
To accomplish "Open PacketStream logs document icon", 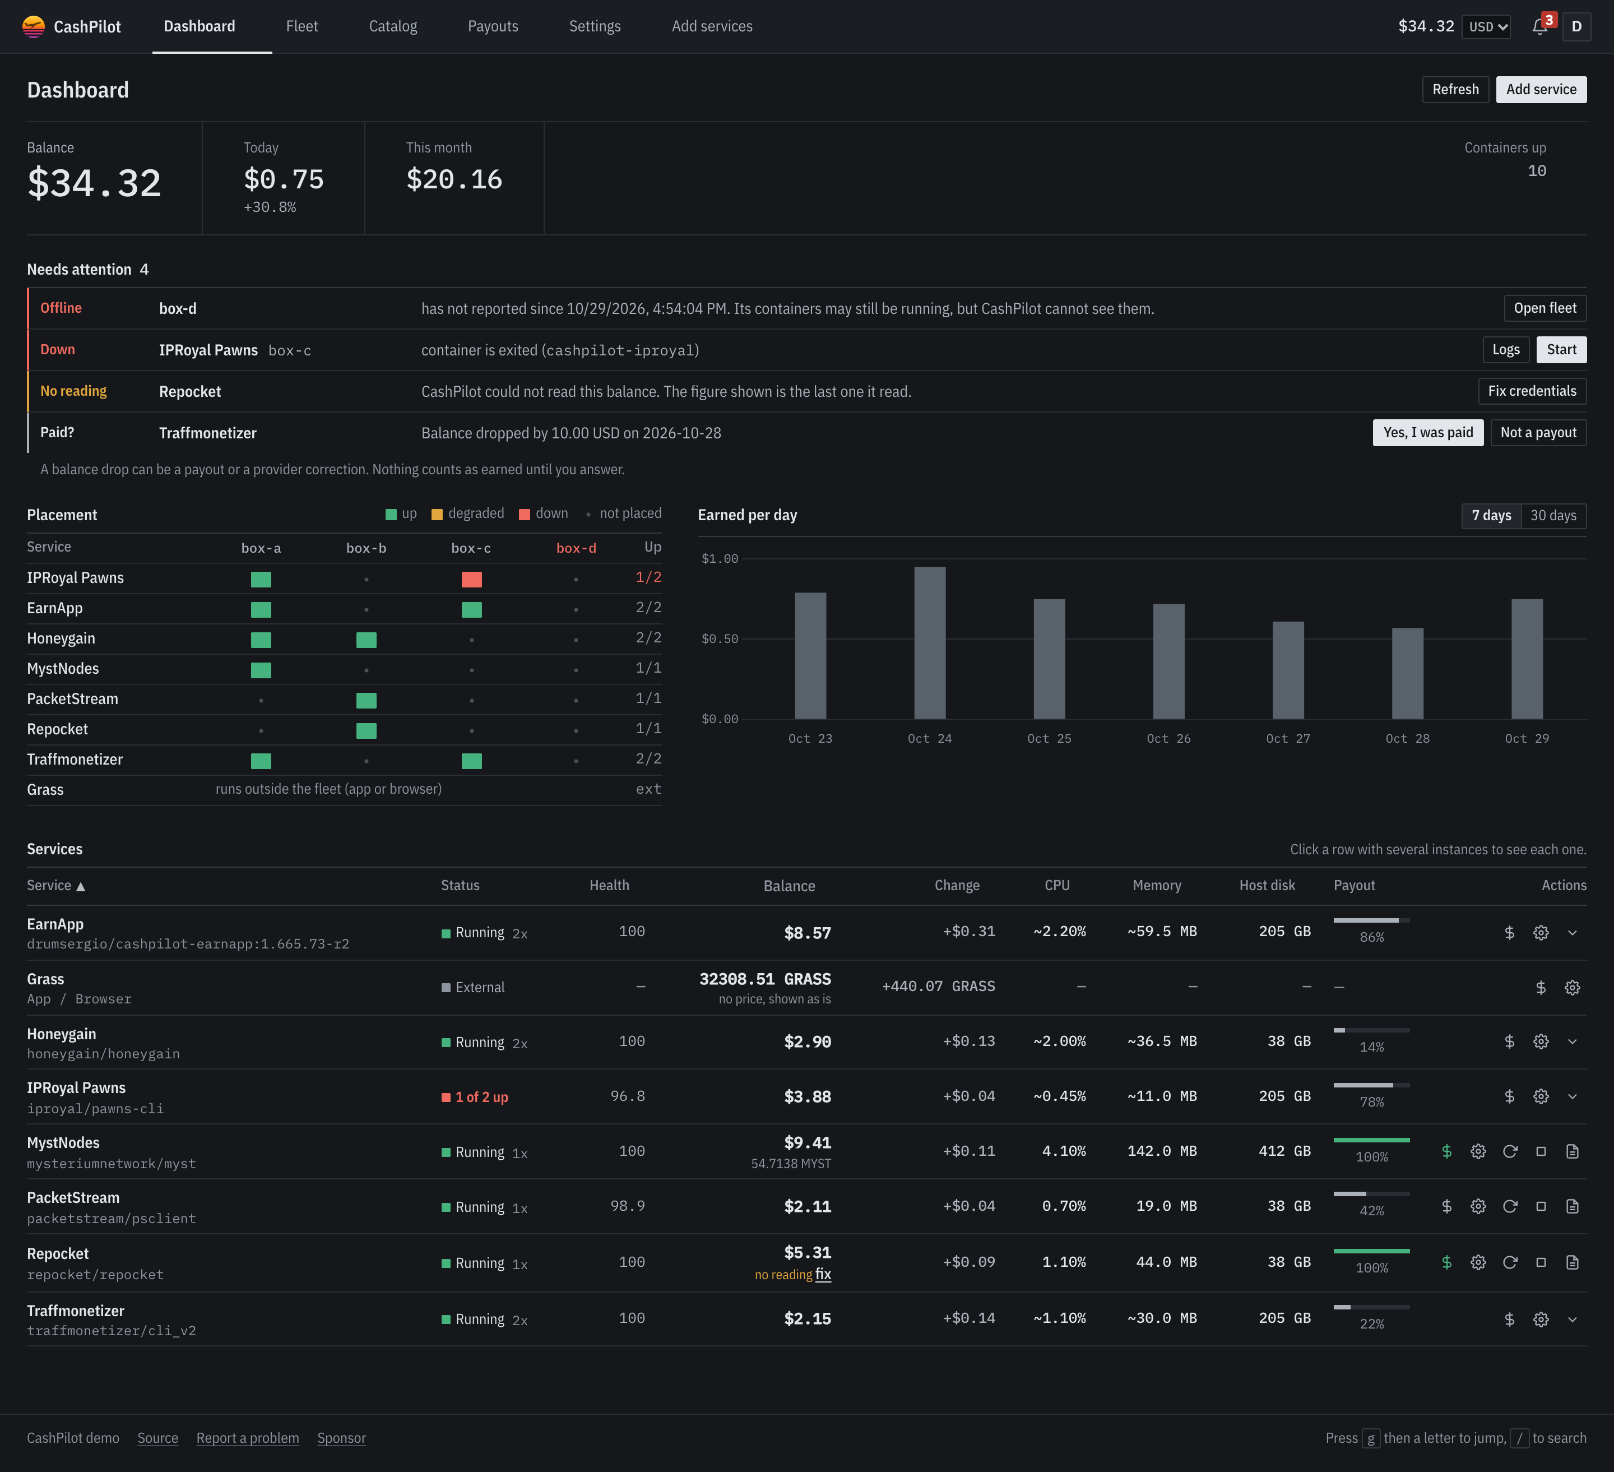I will (1573, 1206).
